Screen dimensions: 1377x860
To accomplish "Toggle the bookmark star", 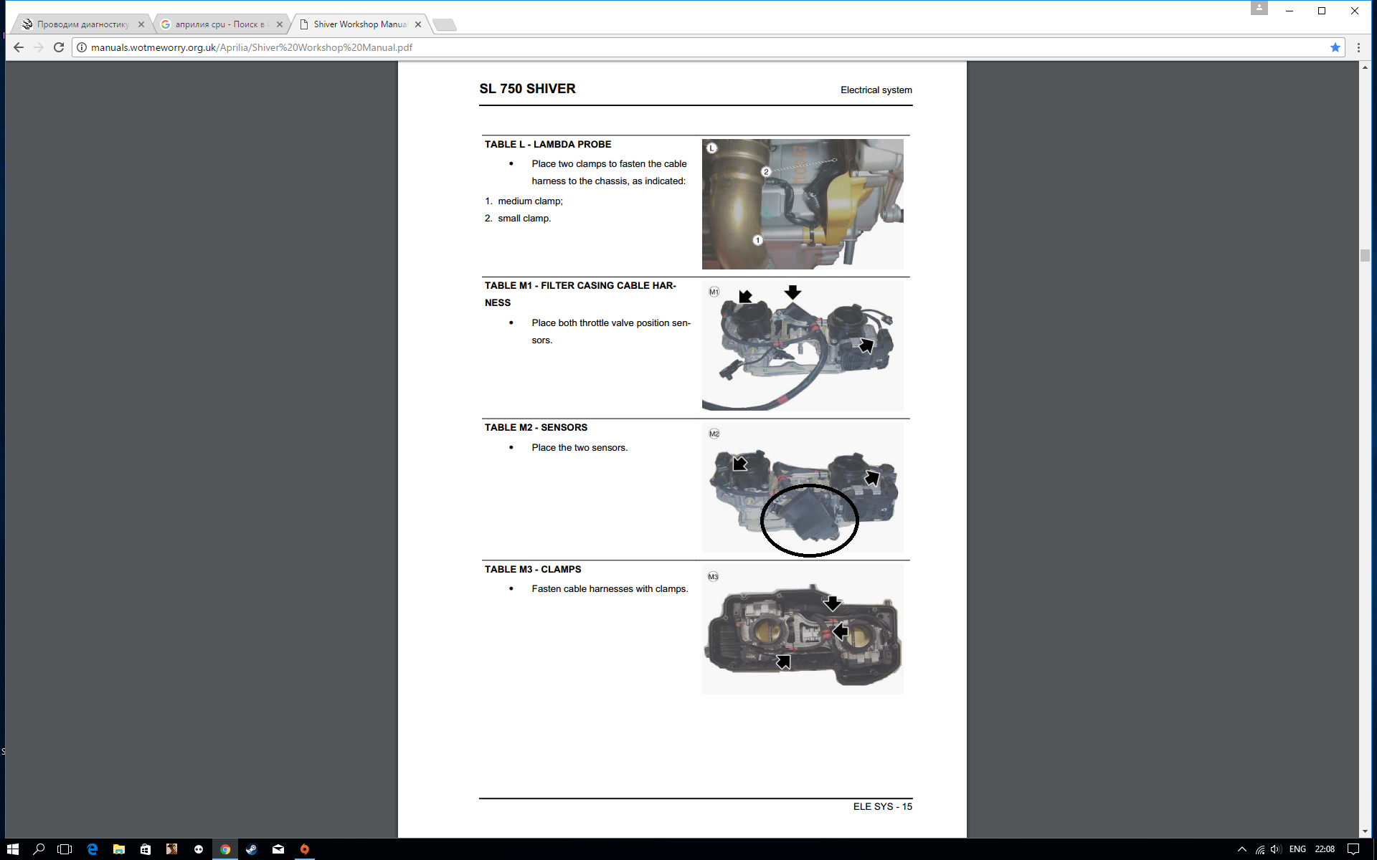I will pos(1335,47).
